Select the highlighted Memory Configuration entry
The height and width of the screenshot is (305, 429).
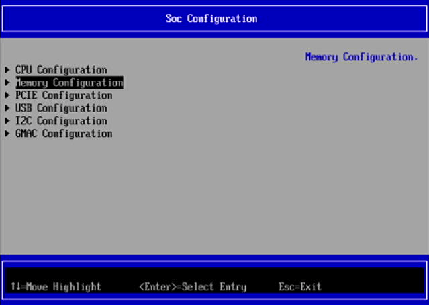[x=69, y=83]
